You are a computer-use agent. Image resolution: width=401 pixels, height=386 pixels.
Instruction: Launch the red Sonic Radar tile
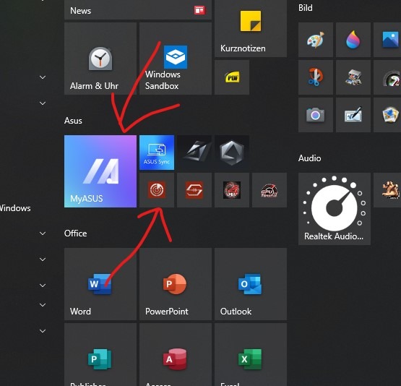coord(157,190)
